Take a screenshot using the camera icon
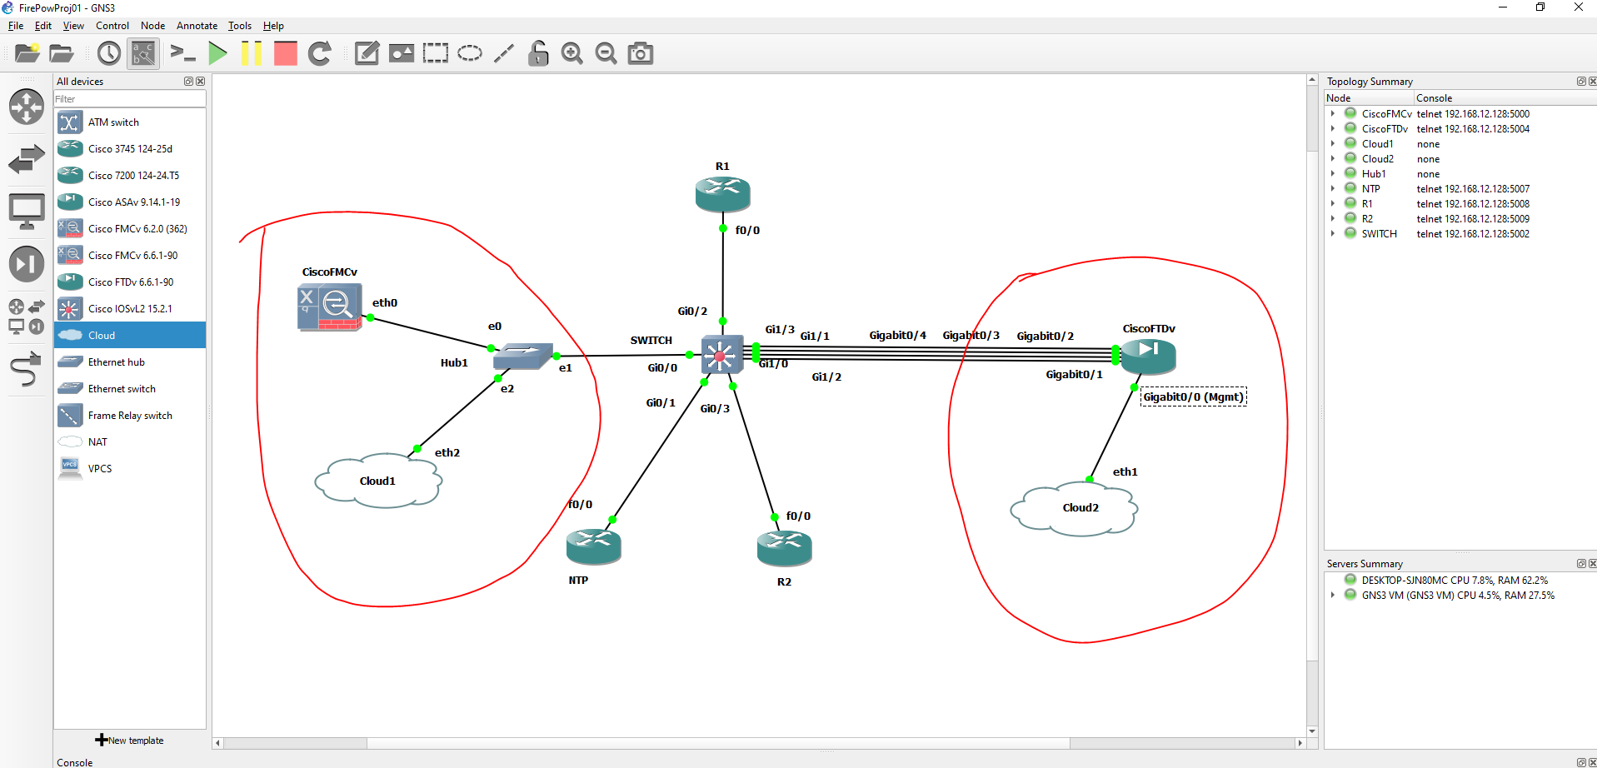Viewport: 1597px width, 768px height. [641, 53]
